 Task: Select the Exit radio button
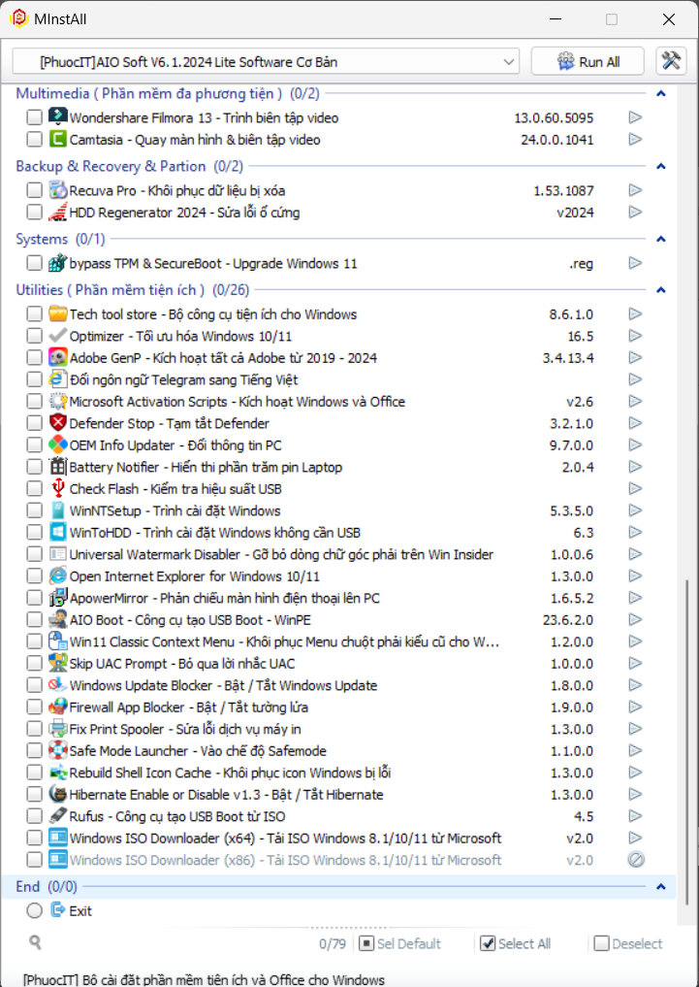pos(35,910)
